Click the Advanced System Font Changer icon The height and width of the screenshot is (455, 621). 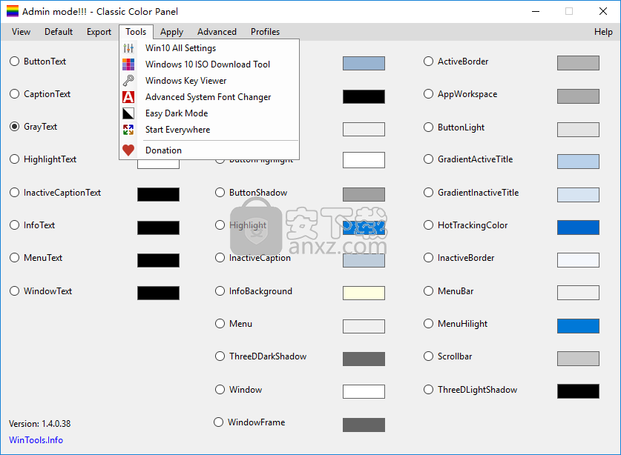point(128,97)
